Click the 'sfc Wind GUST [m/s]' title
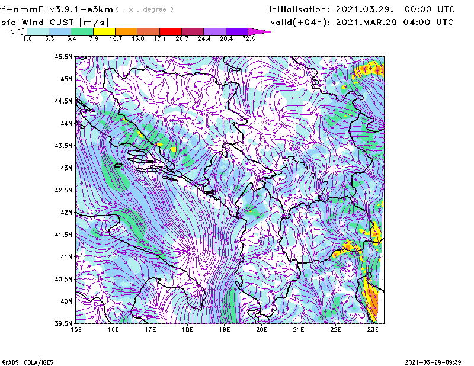 click(55, 23)
